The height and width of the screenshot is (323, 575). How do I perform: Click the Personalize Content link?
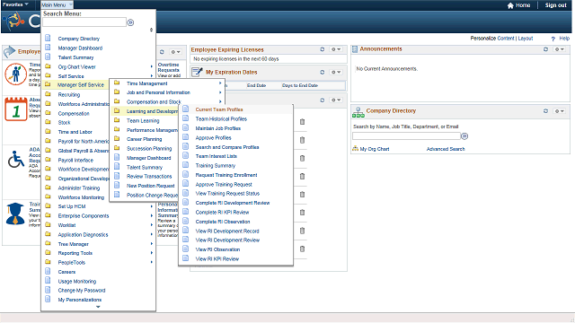(492, 38)
